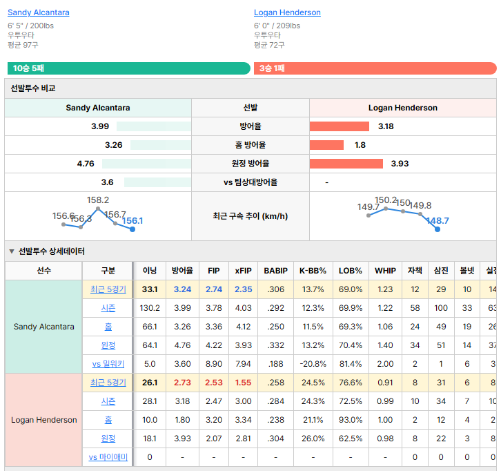This screenshot has width=501, height=471.
Task: Click the LOB% column header
Action: pos(351,271)
